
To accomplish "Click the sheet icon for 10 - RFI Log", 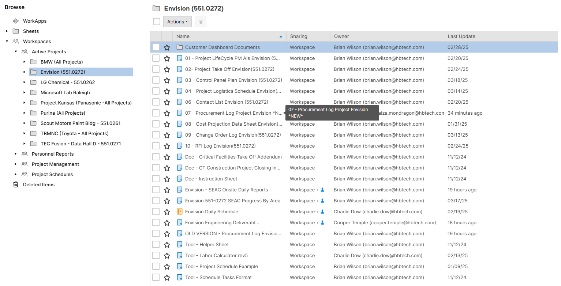I will (179, 146).
